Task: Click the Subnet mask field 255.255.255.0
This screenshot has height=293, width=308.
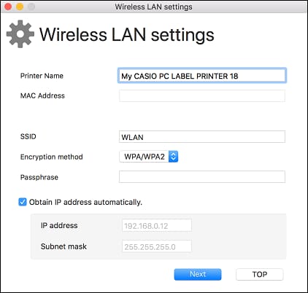Action: coord(157,246)
